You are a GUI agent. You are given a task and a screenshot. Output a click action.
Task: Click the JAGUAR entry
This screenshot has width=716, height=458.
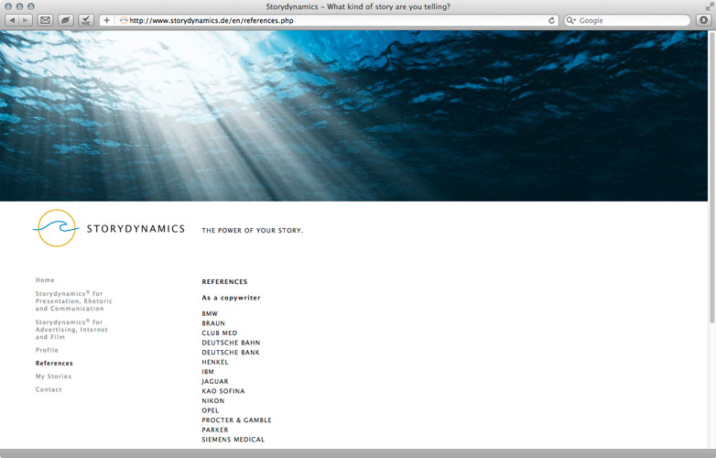215,381
